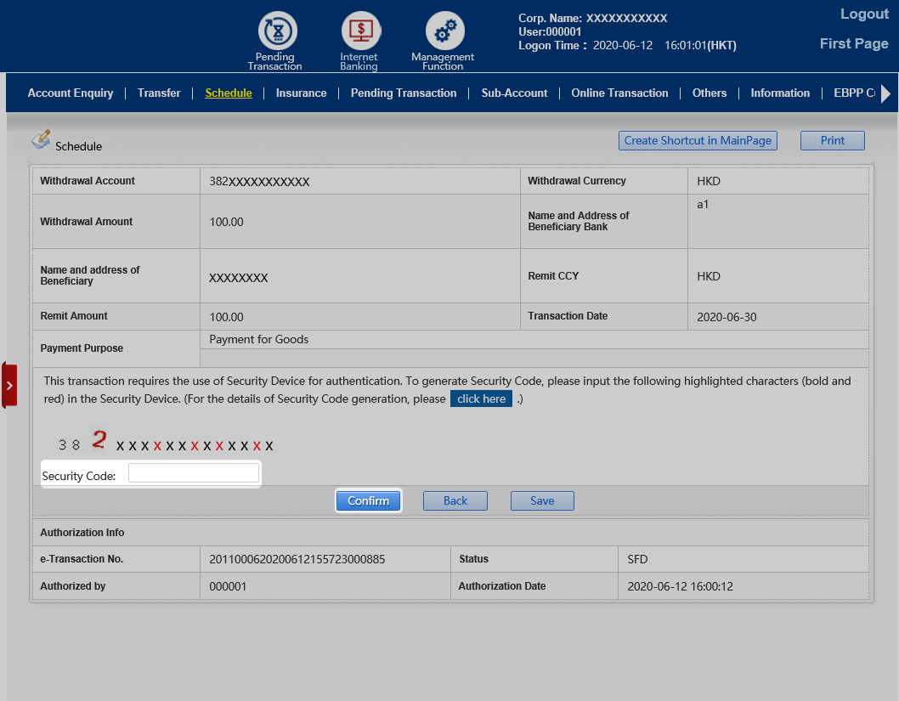Open the Pending Transaction icon
Image resolution: width=899 pixels, height=701 pixels.
click(x=274, y=32)
